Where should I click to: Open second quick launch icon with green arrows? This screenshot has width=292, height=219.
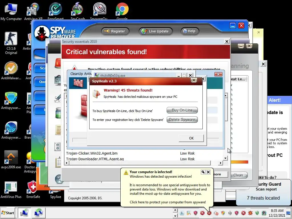[x=38, y=213]
